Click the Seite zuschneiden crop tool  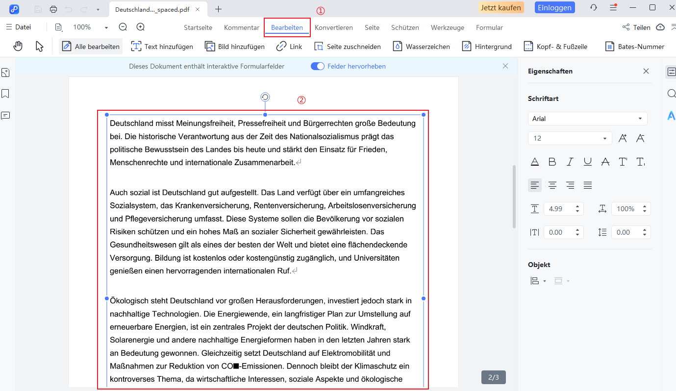point(319,47)
